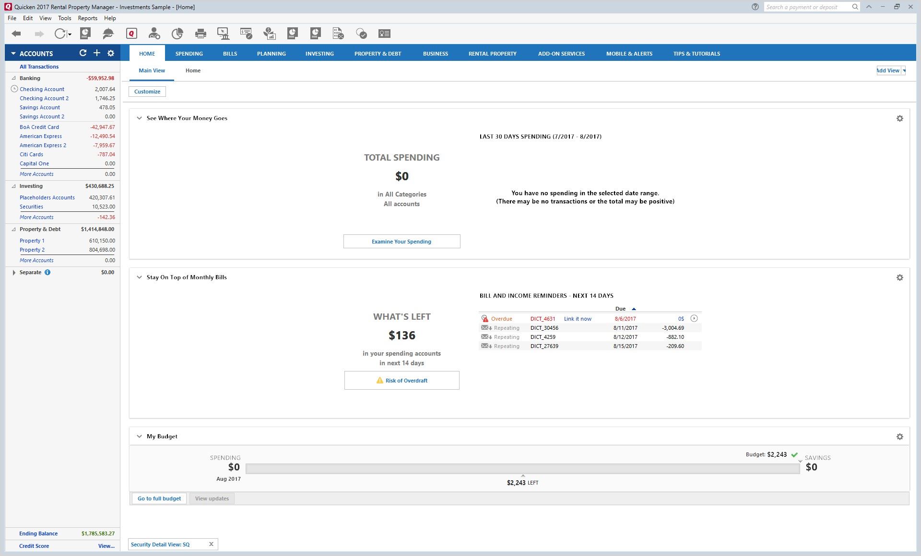Click the printer icon in toolbar
921x556 pixels.
click(201, 34)
